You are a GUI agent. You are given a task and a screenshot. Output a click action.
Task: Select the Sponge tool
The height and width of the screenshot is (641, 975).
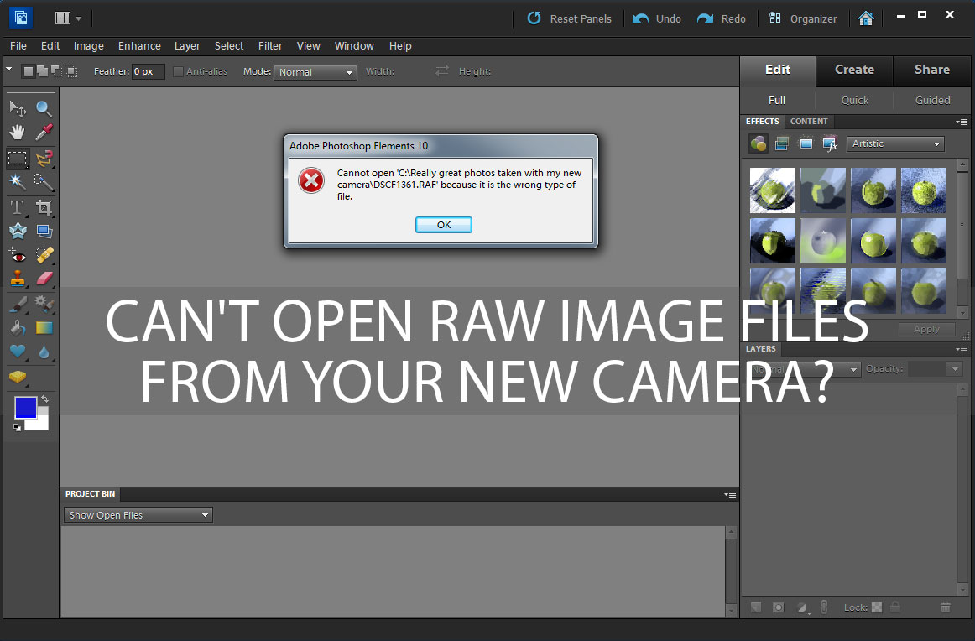click(x=18, y=377)
